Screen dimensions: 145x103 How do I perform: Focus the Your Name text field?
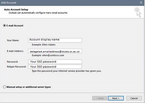click(55, 40)
